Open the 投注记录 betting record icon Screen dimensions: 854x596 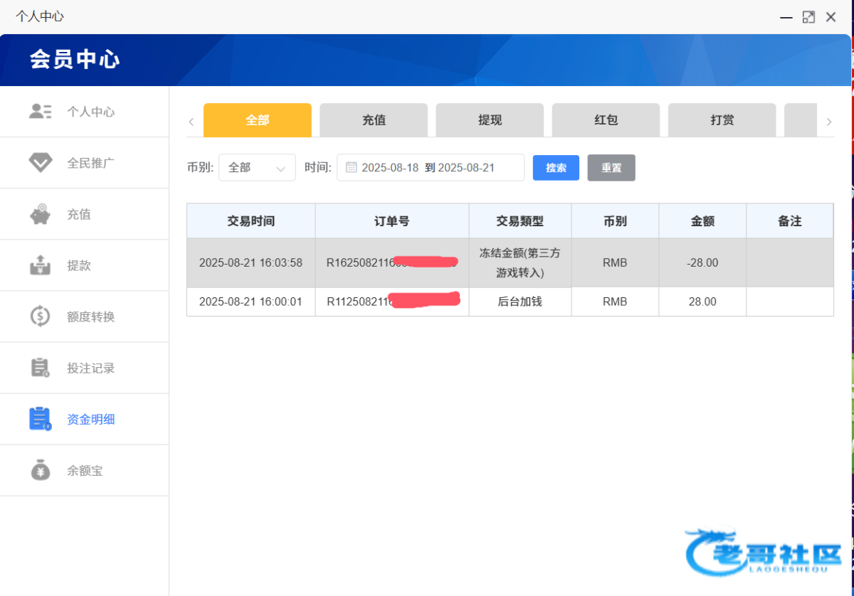click(41, 368)
